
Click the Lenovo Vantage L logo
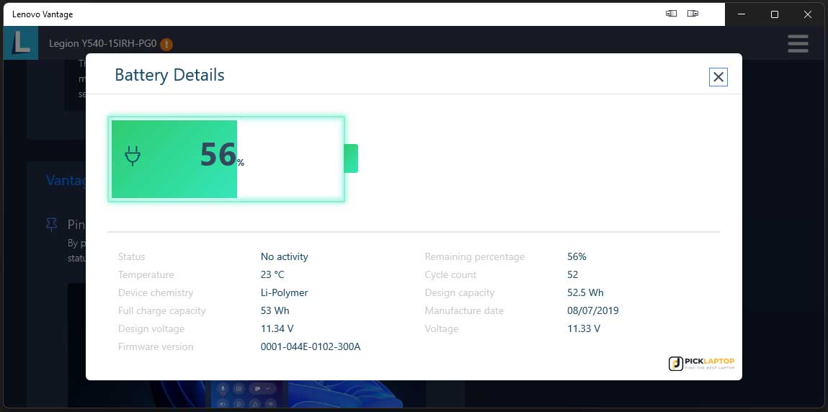21,42
